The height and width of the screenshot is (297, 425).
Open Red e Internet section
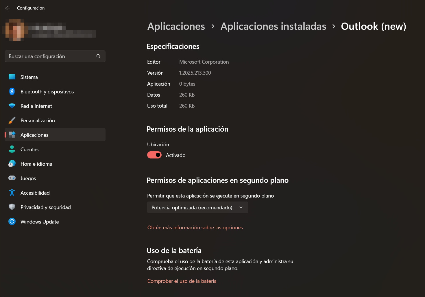(55, 106)
